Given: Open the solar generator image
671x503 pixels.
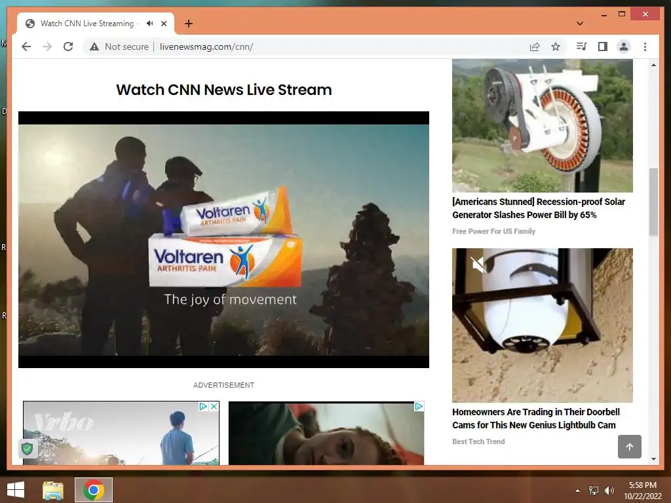Looking at the screenshot, I should pyautogui.click(x=542, y=126).
